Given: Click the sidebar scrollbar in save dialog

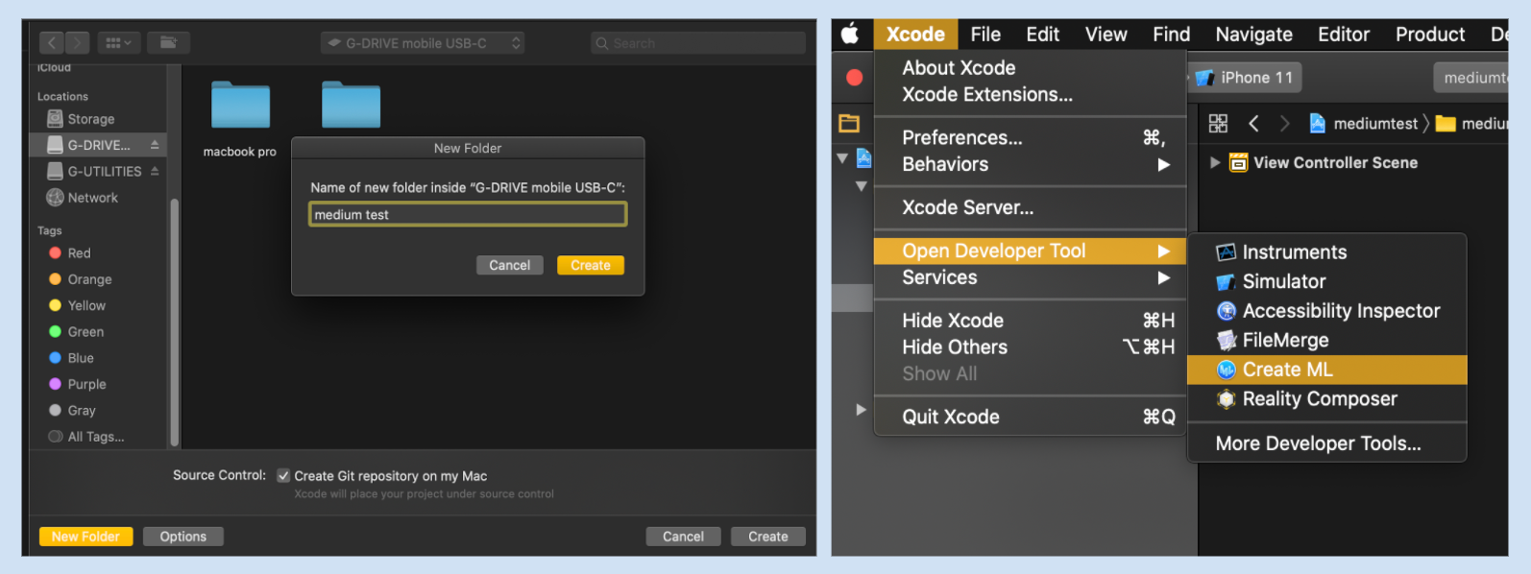Looking at the screenshot, I should coord(174,322).
